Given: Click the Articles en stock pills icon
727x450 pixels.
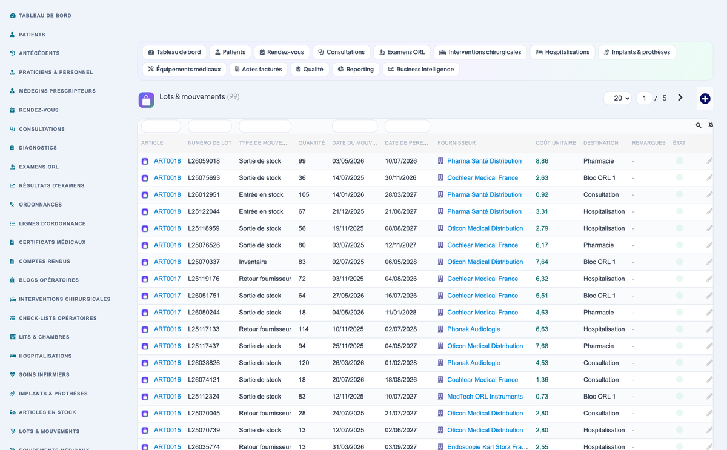Looking at the screenshot, I should (13, 412).
